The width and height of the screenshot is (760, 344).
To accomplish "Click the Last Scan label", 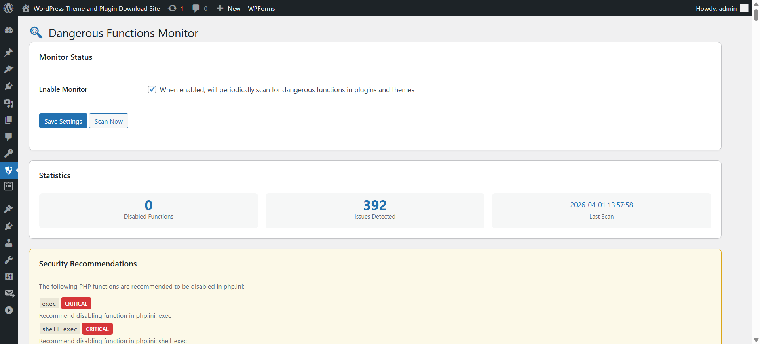I will tap(601, 217).
